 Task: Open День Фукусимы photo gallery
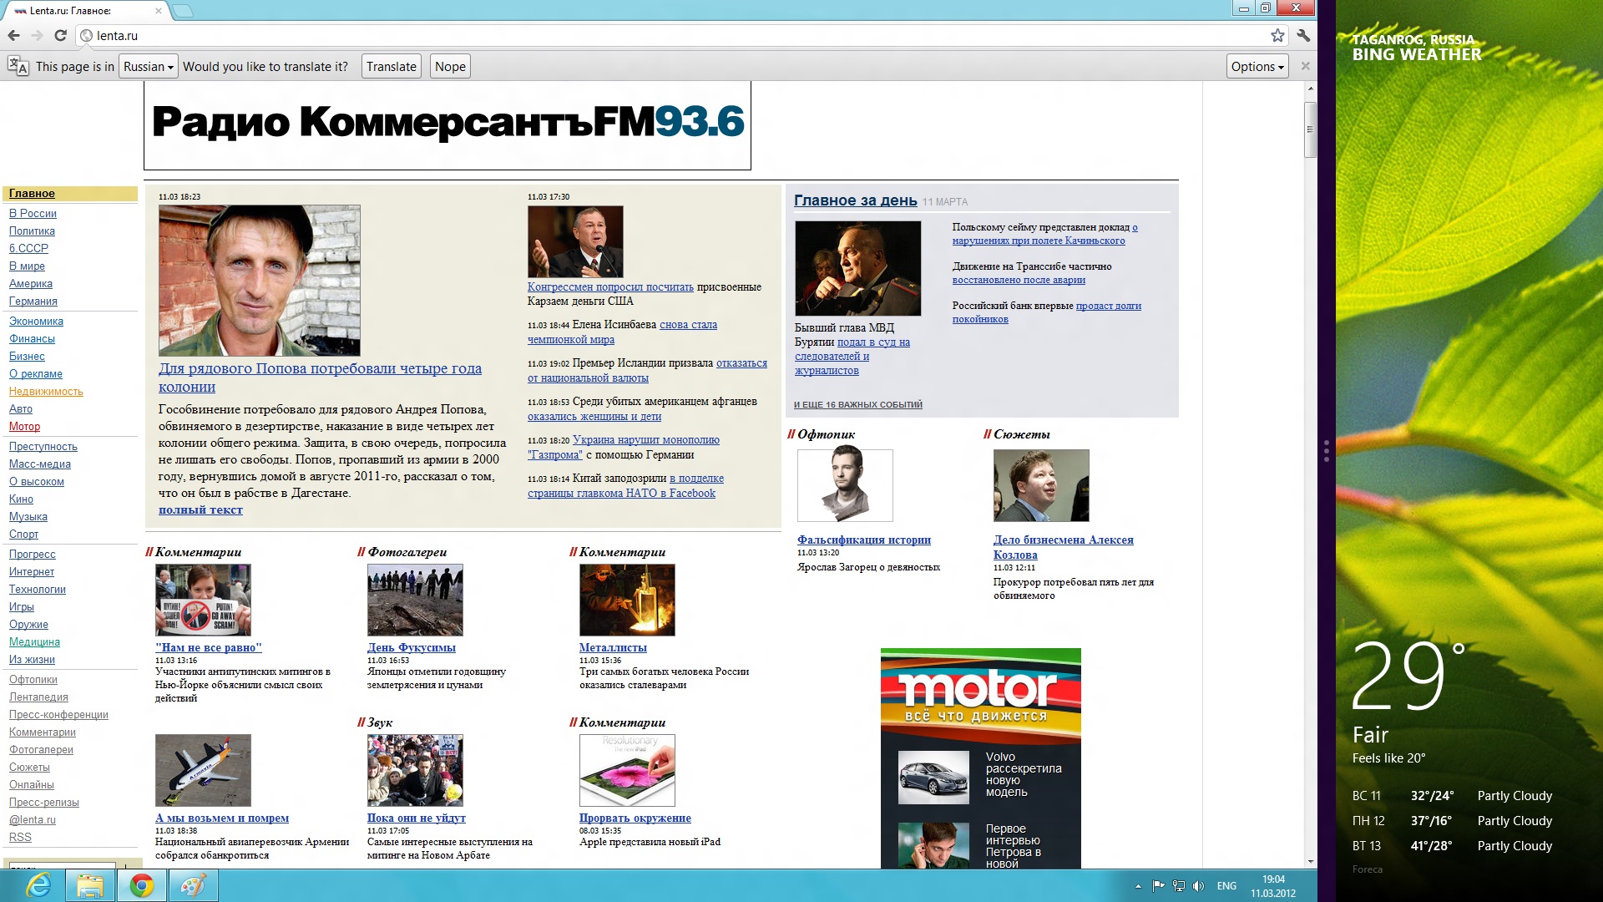click(412, 647)
